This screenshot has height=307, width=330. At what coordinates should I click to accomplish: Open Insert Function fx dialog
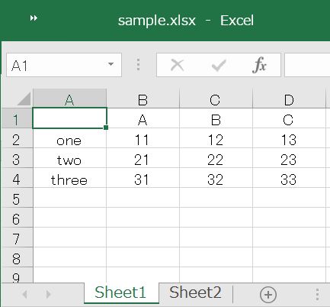click(x=260, y=65)
